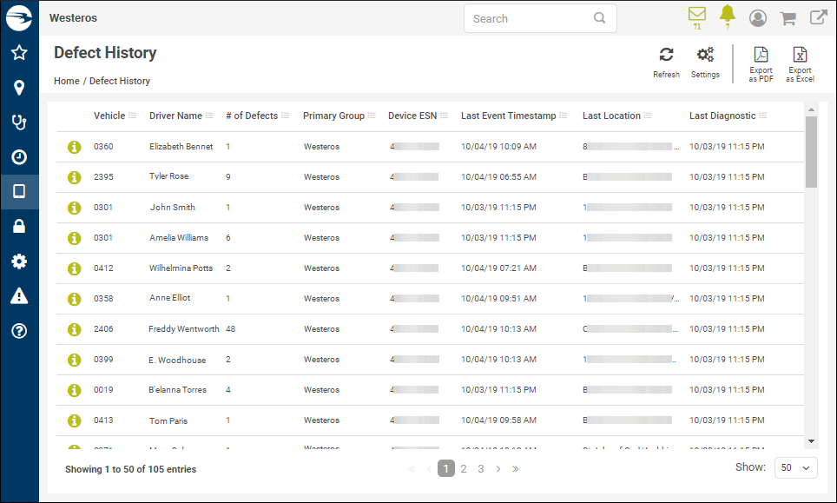Jump to the last page arrow
Viewport: 837px width, 503px height.
[515, 468]
